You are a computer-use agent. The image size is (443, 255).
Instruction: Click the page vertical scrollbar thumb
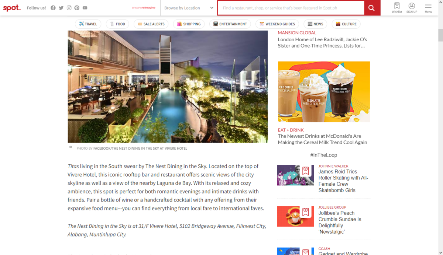[440, 35]
